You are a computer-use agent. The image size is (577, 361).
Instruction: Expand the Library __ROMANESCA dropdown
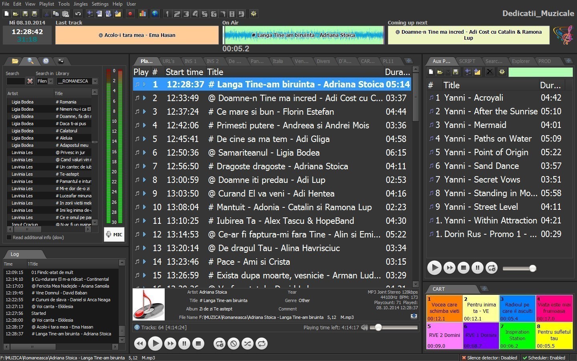[95, 81]
